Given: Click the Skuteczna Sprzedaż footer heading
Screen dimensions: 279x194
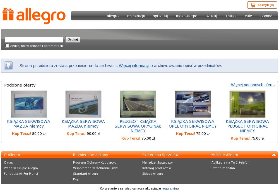Looking at the screenshot, I should pyautogui.click(x=160, y=155).
